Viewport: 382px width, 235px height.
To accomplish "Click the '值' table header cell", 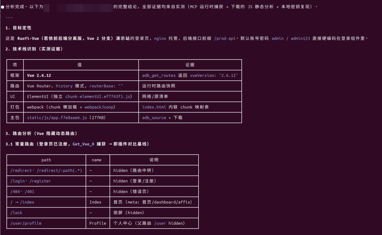I will (81, 65).
